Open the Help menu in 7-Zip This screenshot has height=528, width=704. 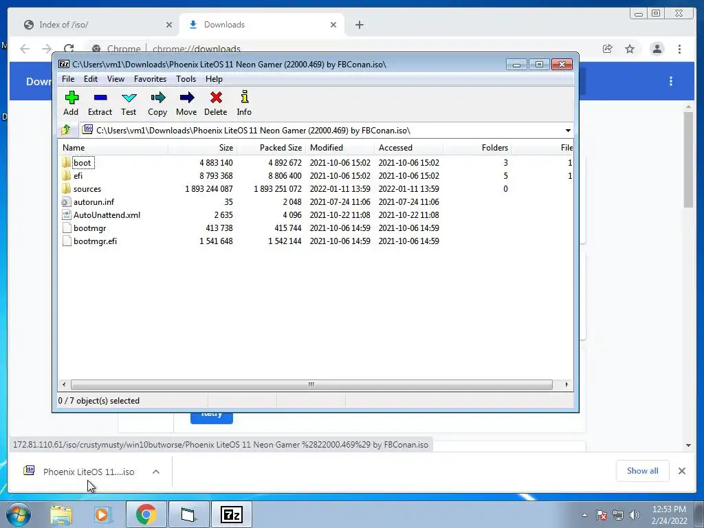[214, 79]
